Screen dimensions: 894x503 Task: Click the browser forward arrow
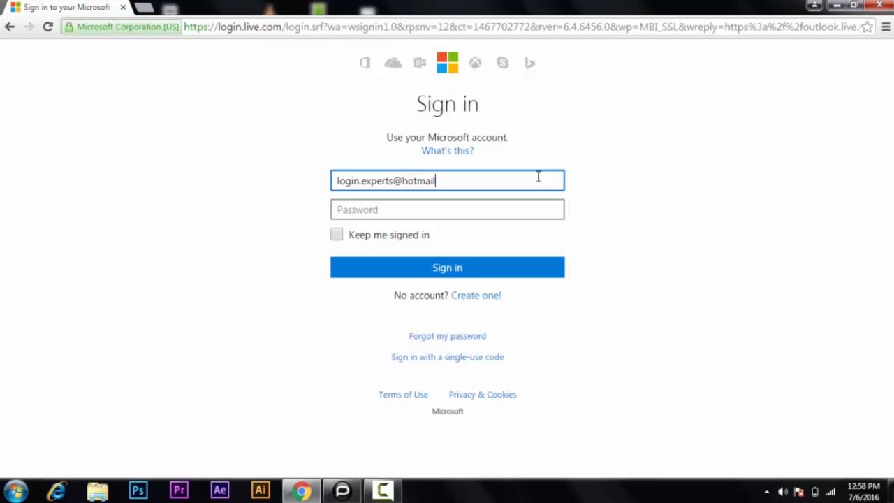point(29,27)
